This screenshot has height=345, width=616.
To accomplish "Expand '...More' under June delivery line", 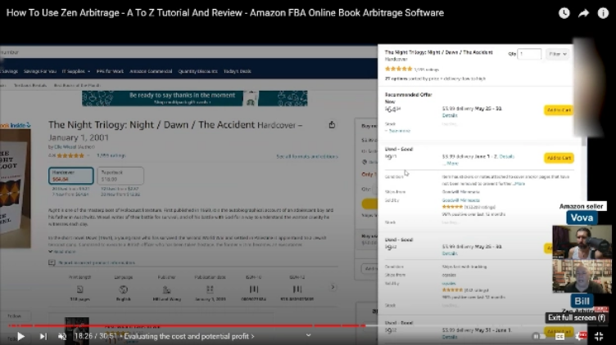I will click(x=451, y=164).
